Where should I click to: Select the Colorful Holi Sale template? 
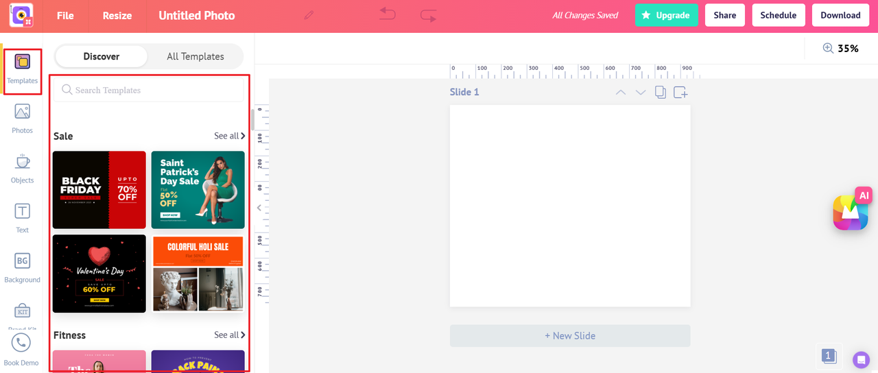pyautogui.click(x=198, y=274)
